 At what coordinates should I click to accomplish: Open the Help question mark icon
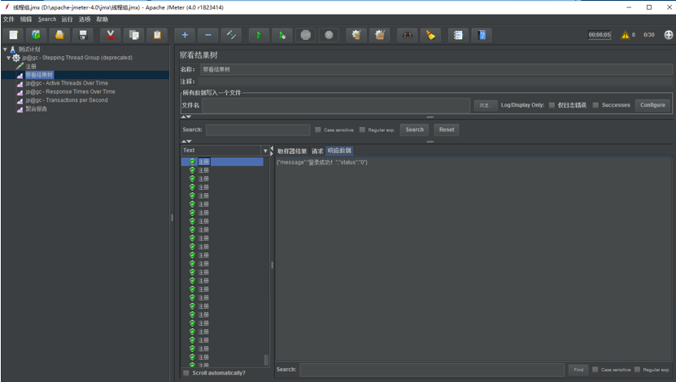coord(482,35)
